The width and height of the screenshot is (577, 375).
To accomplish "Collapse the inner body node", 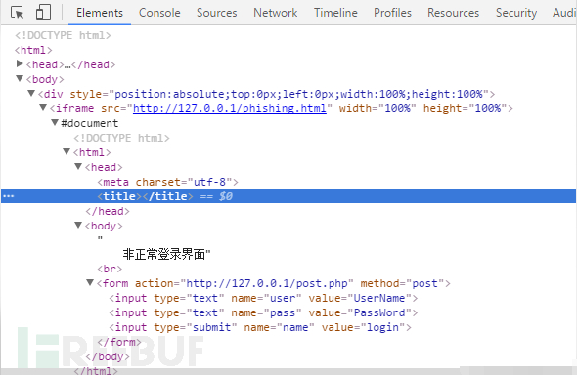I will point(78,225).
